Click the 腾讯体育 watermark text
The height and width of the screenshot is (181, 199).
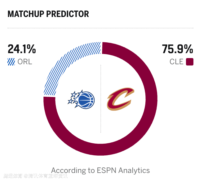pyautogui.click(x=12, y=176)
